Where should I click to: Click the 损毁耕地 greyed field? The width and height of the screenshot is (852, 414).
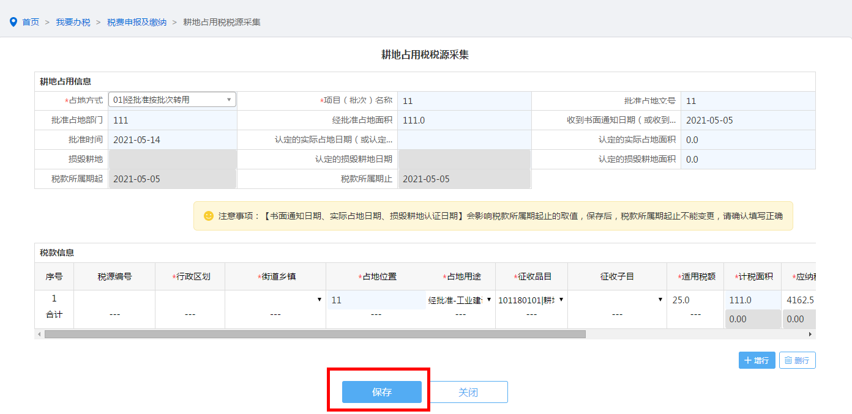click(x=173, y=160)
